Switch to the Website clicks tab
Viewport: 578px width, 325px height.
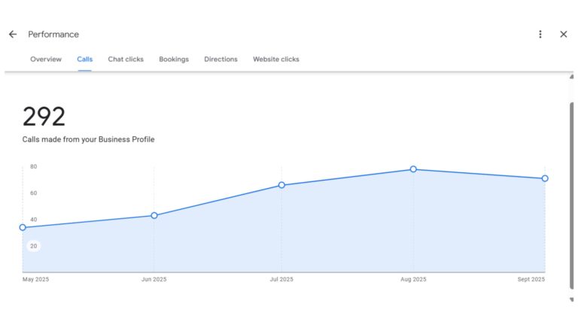(x=275, y=59)
